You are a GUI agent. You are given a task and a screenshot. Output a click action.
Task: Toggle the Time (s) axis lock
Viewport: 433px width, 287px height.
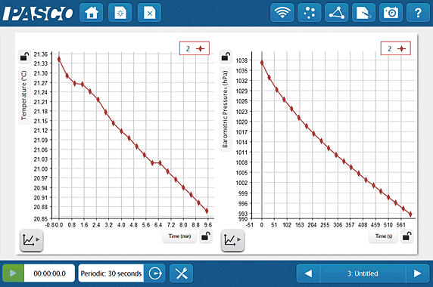point(407,236)
